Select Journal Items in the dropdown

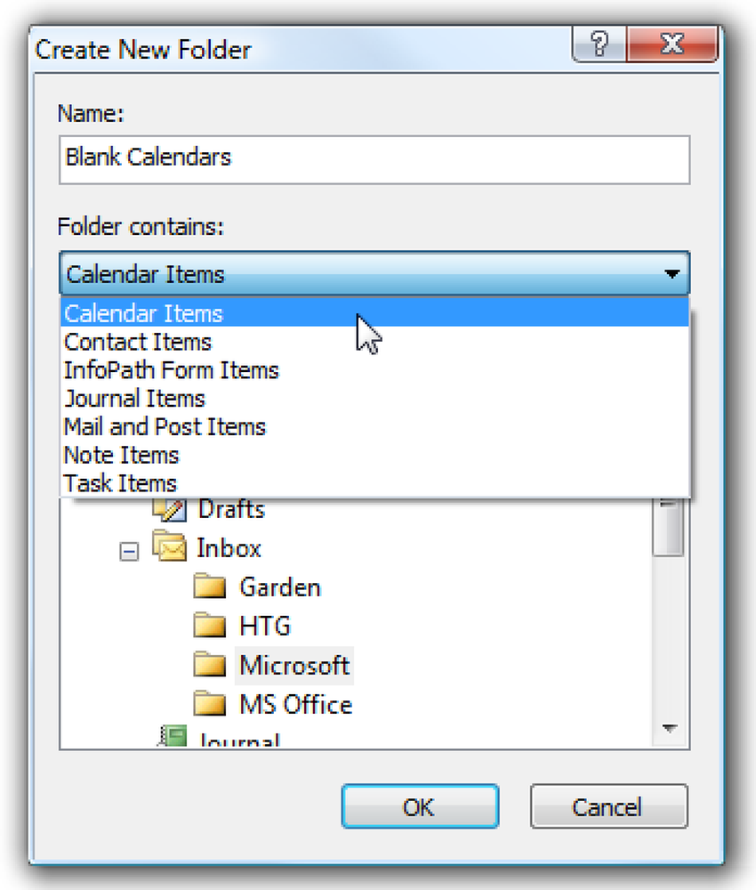[x=374, y=399]
